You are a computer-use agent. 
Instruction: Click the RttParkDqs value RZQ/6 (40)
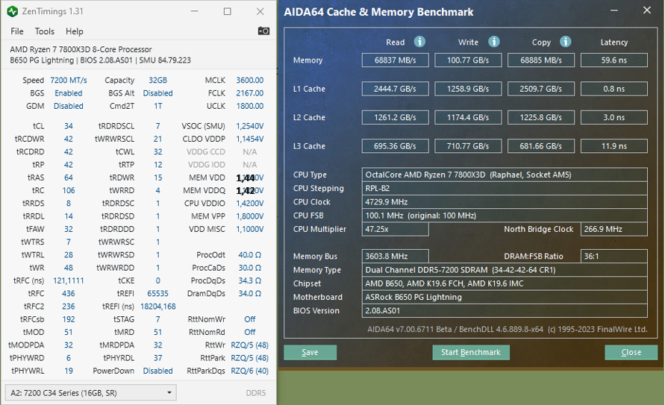250,371
